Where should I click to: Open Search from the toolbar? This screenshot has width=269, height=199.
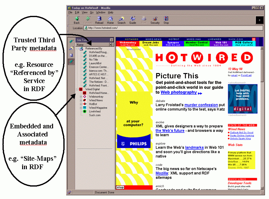[x=121, y=20]
